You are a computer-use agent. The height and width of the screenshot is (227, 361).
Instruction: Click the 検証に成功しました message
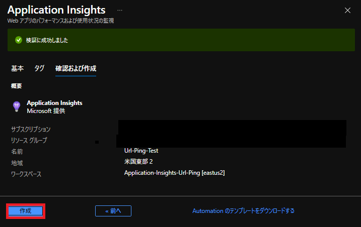(47, 40)
